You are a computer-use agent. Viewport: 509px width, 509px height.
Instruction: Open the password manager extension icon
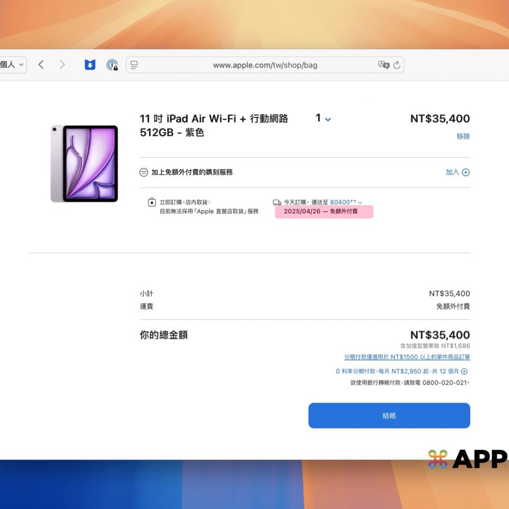coord(112,65)
